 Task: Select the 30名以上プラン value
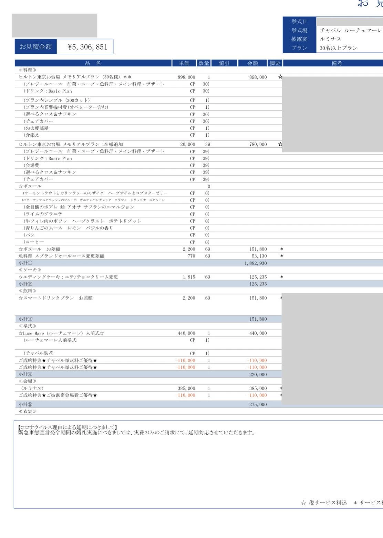[339, 48]
